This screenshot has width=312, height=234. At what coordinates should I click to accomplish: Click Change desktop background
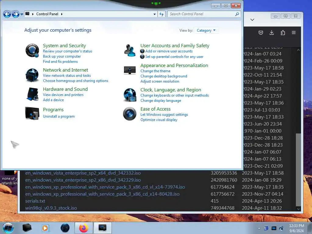(x=164, y=76)
